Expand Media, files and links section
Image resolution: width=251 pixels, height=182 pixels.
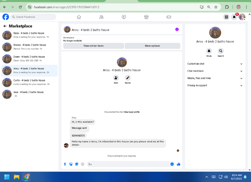215,78
